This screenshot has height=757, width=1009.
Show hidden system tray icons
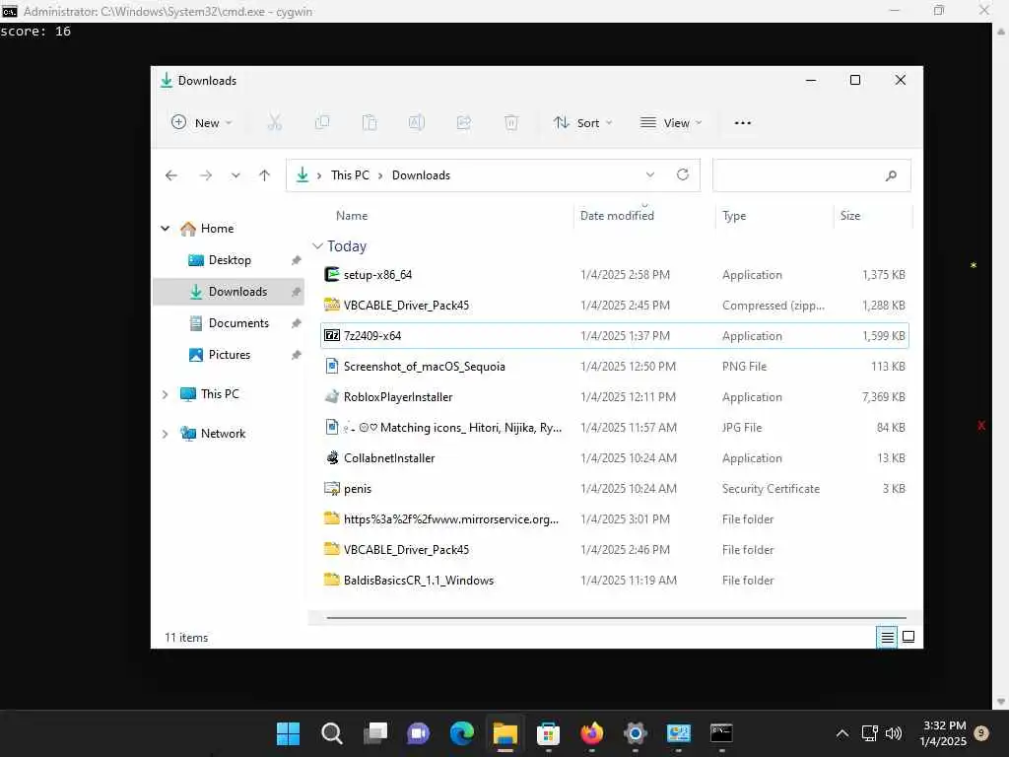841,733
